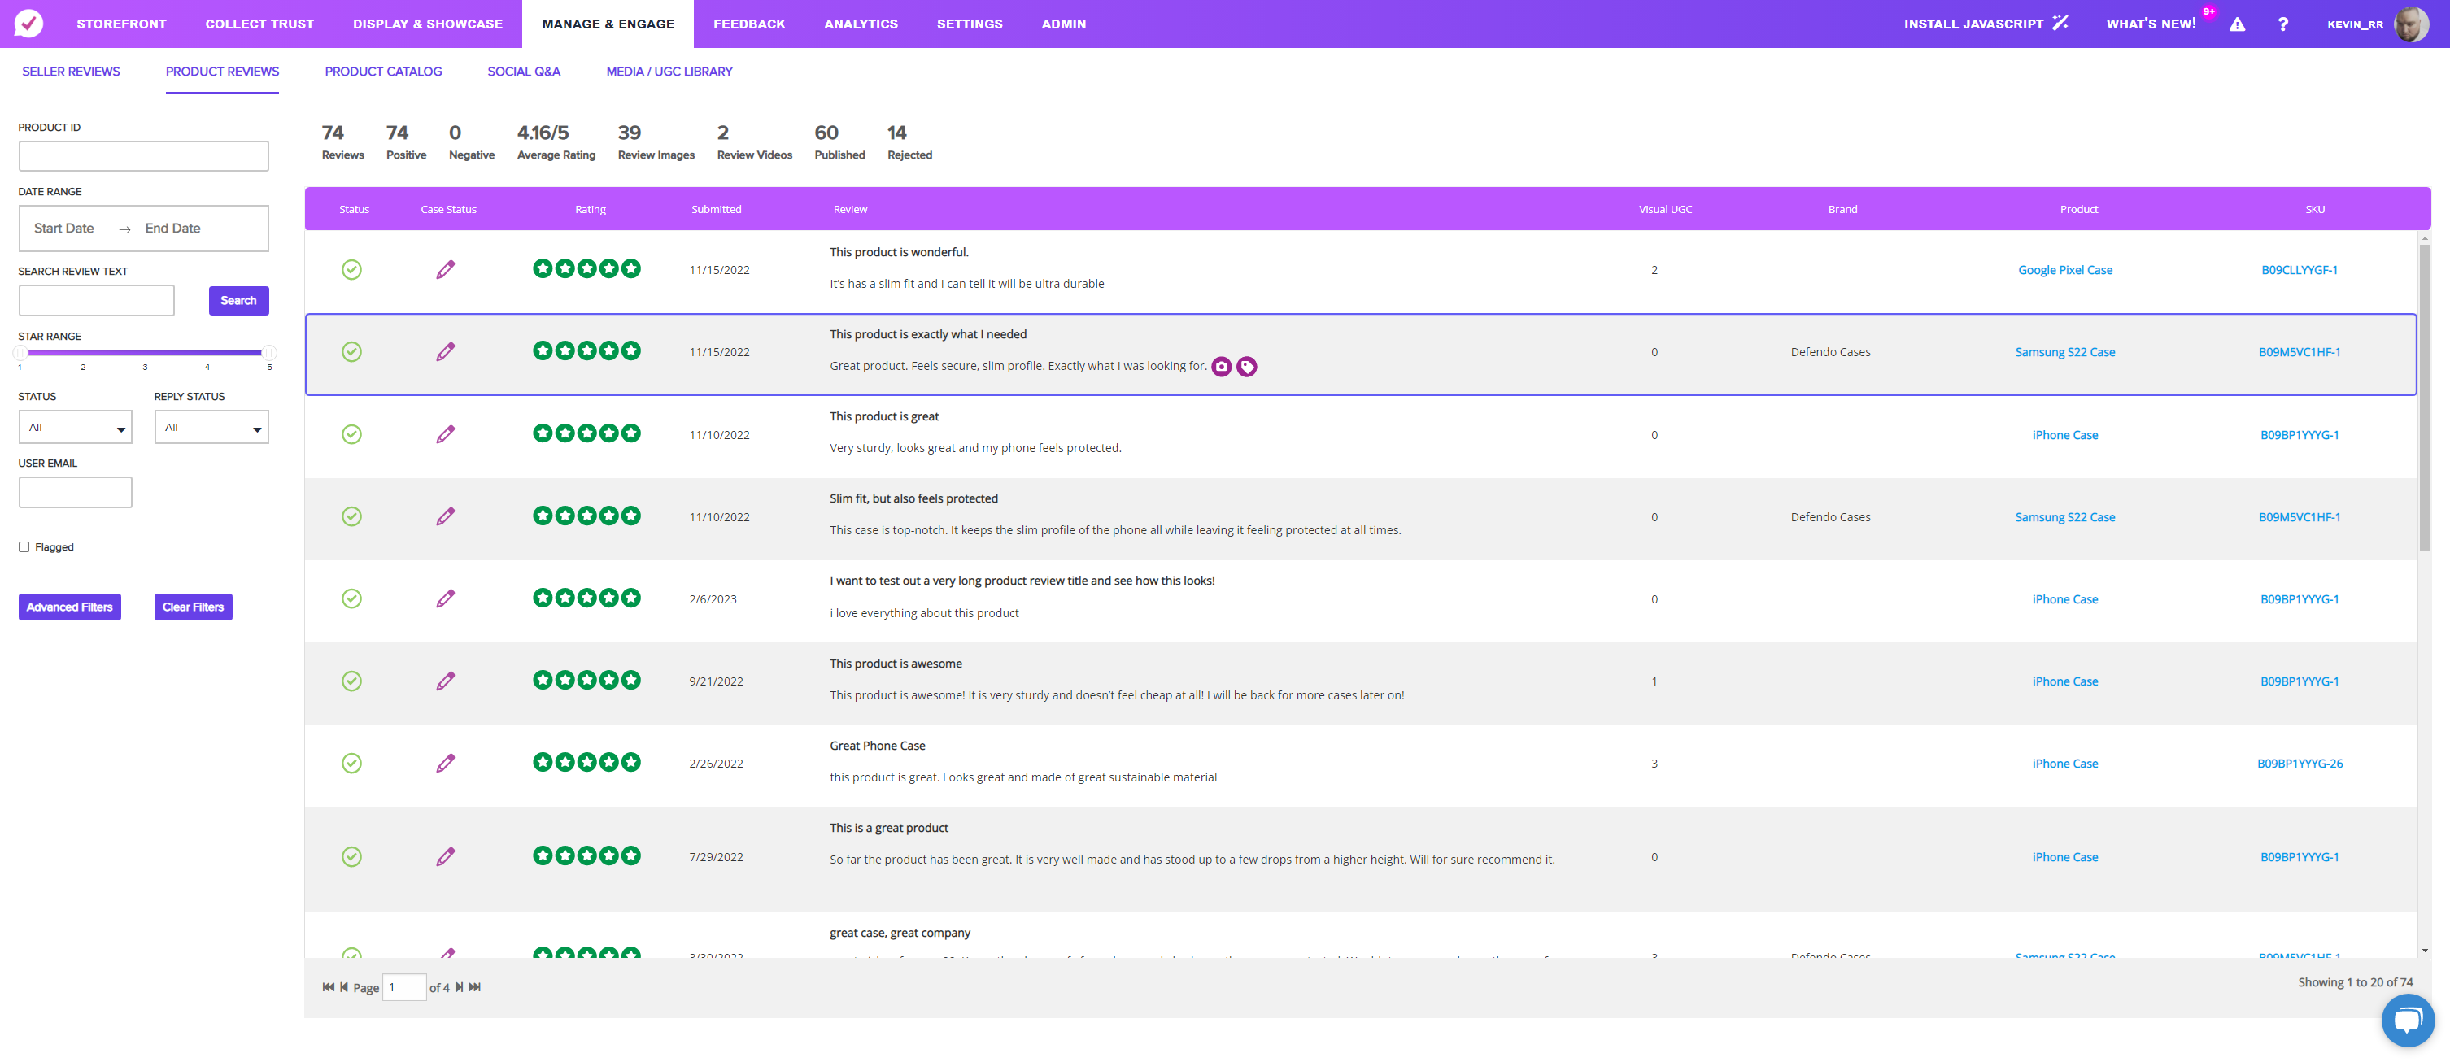This screenshot has width=2450, height=1062.
Task: Open the live chat bubble icon
Action: click(2407, 1021)
